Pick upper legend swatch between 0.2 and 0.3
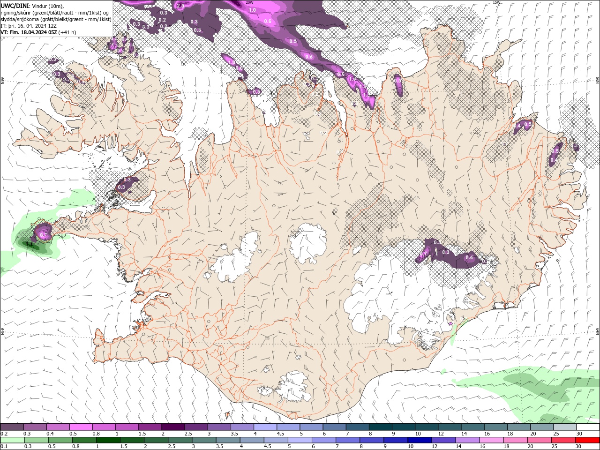 (x=12, y=427)
